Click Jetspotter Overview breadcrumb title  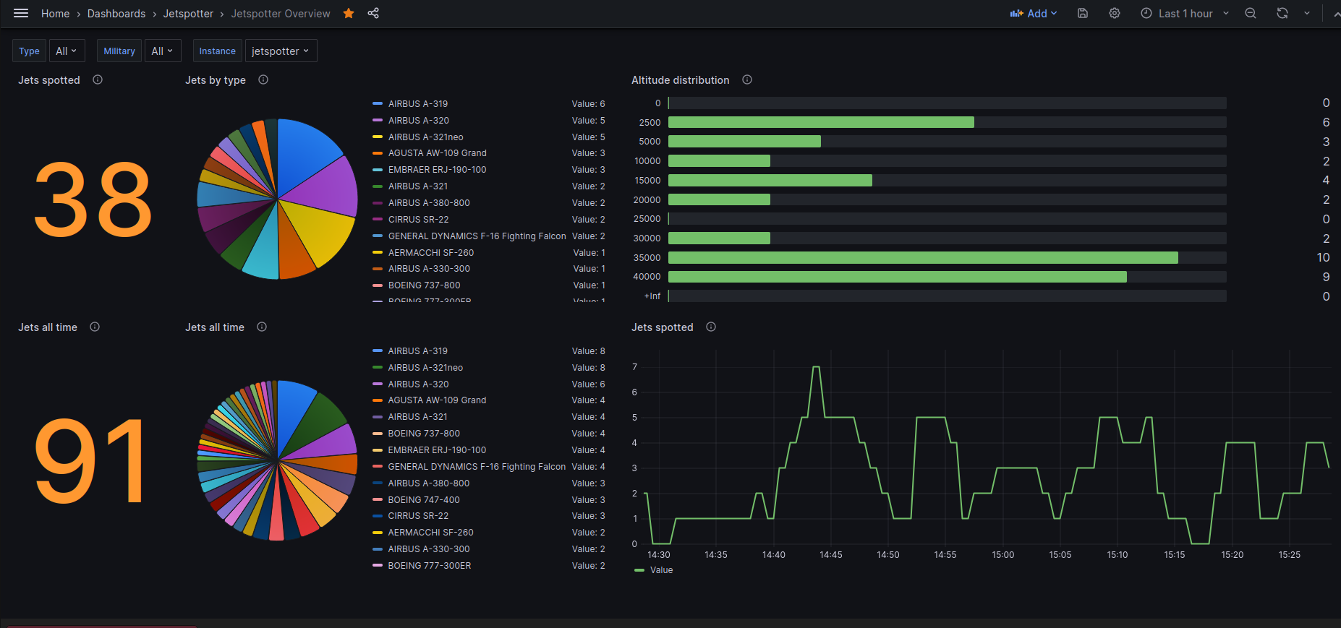[281, 14]
